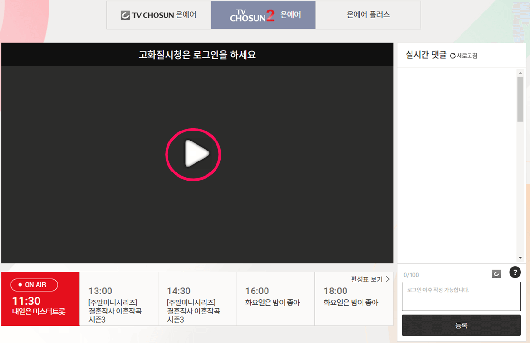Click the question mark help icon

pyautogui.click(x=515, y=272)
